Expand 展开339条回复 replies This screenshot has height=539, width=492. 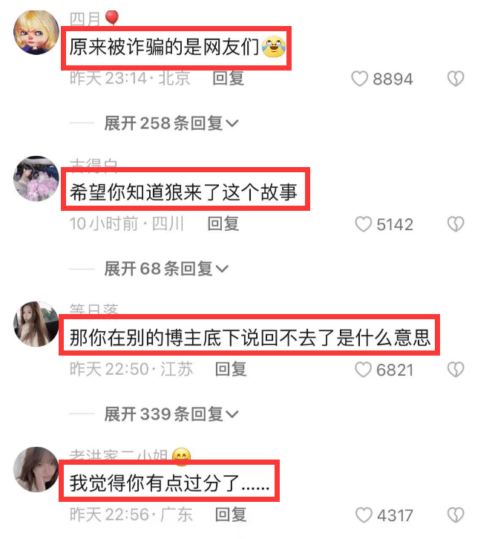[x=171, y=414]
